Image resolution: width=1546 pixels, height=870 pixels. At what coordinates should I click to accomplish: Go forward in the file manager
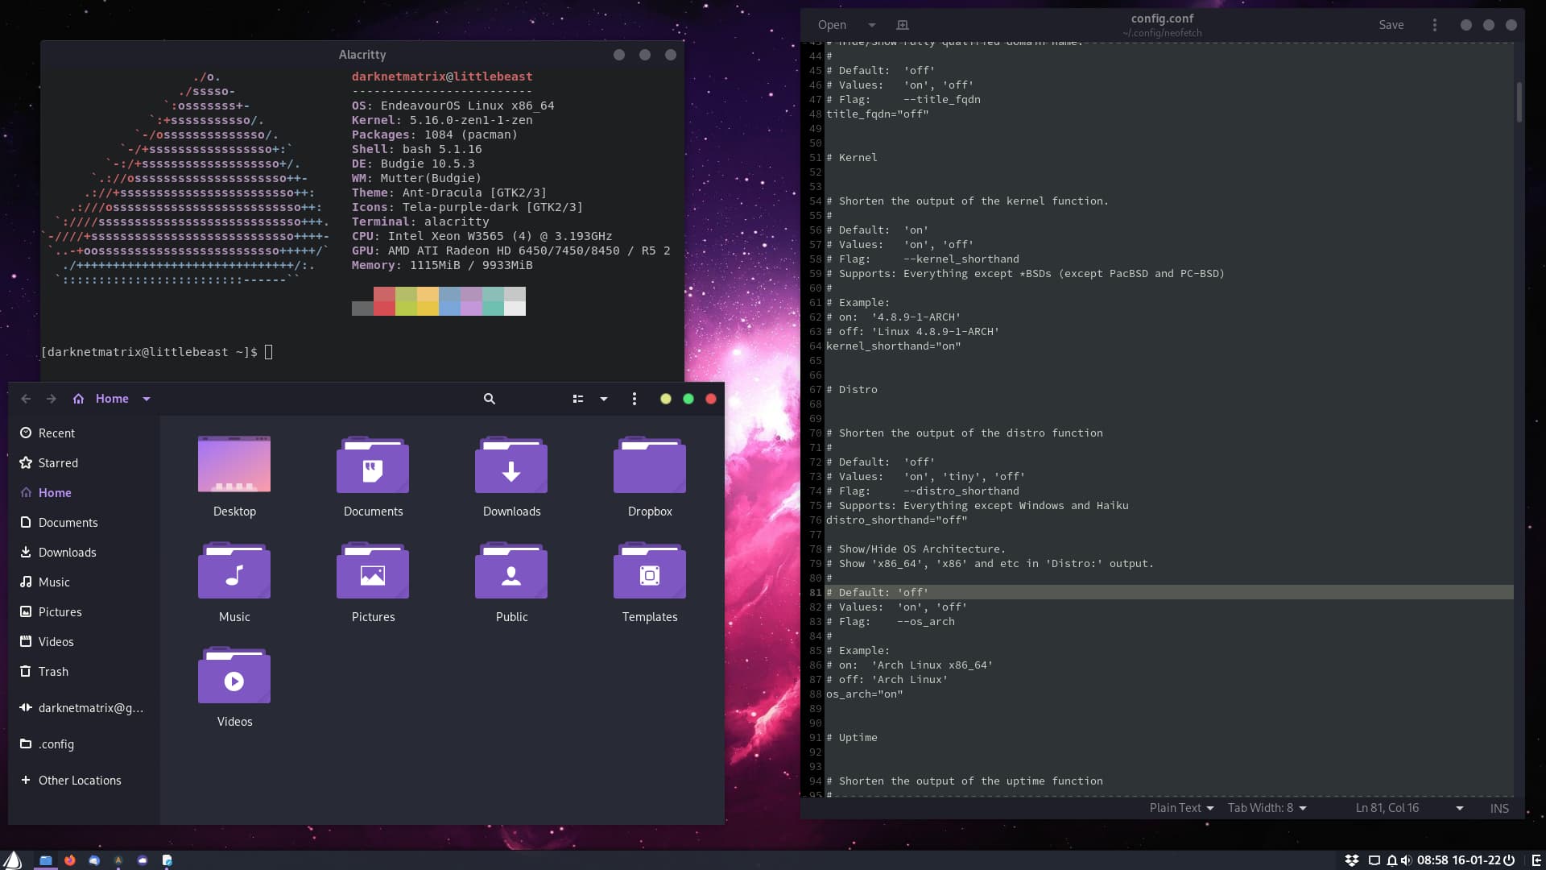52,399
